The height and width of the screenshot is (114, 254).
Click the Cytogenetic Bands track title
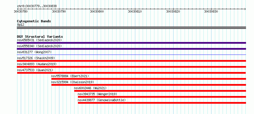point(34,21)
